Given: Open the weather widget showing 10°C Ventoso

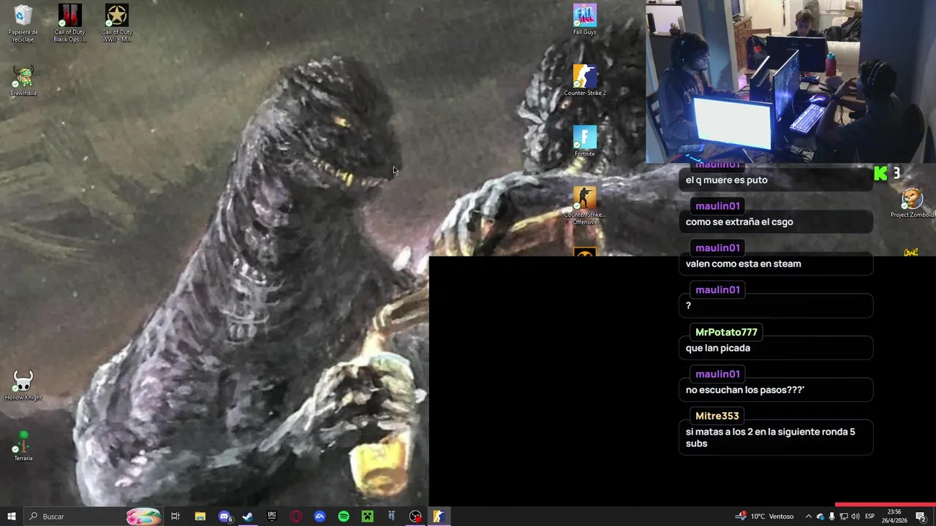Looking at the screenshot, I should point(764,517).
